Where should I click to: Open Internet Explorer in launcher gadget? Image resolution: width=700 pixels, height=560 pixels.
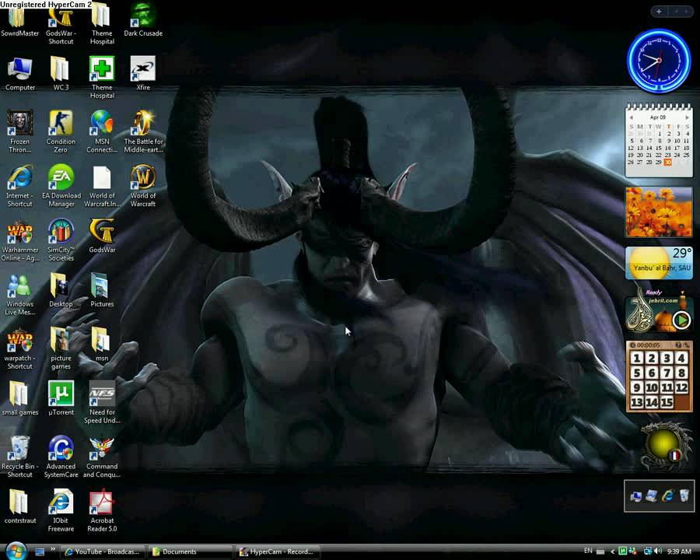668,495
